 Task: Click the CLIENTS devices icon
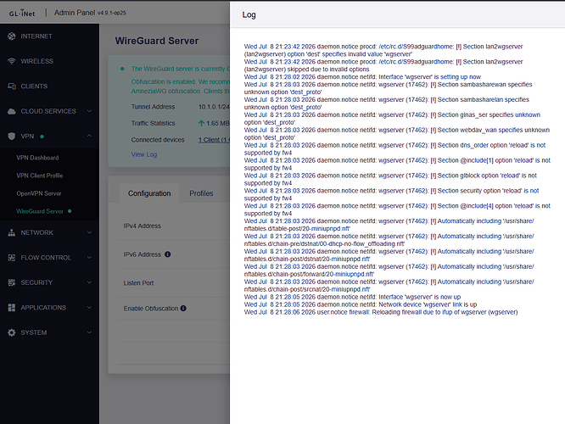click(x=12, y=86)
